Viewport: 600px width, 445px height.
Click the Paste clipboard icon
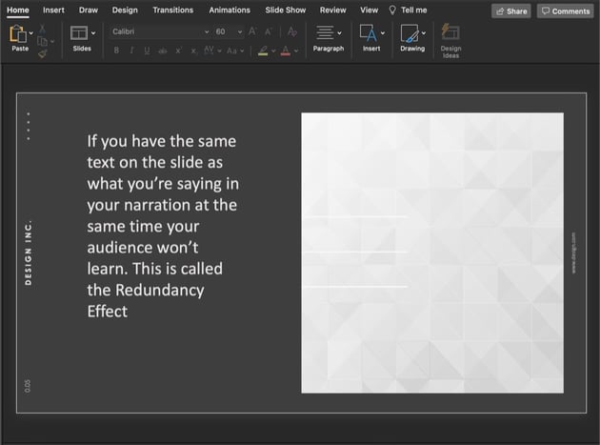(18, 34)
